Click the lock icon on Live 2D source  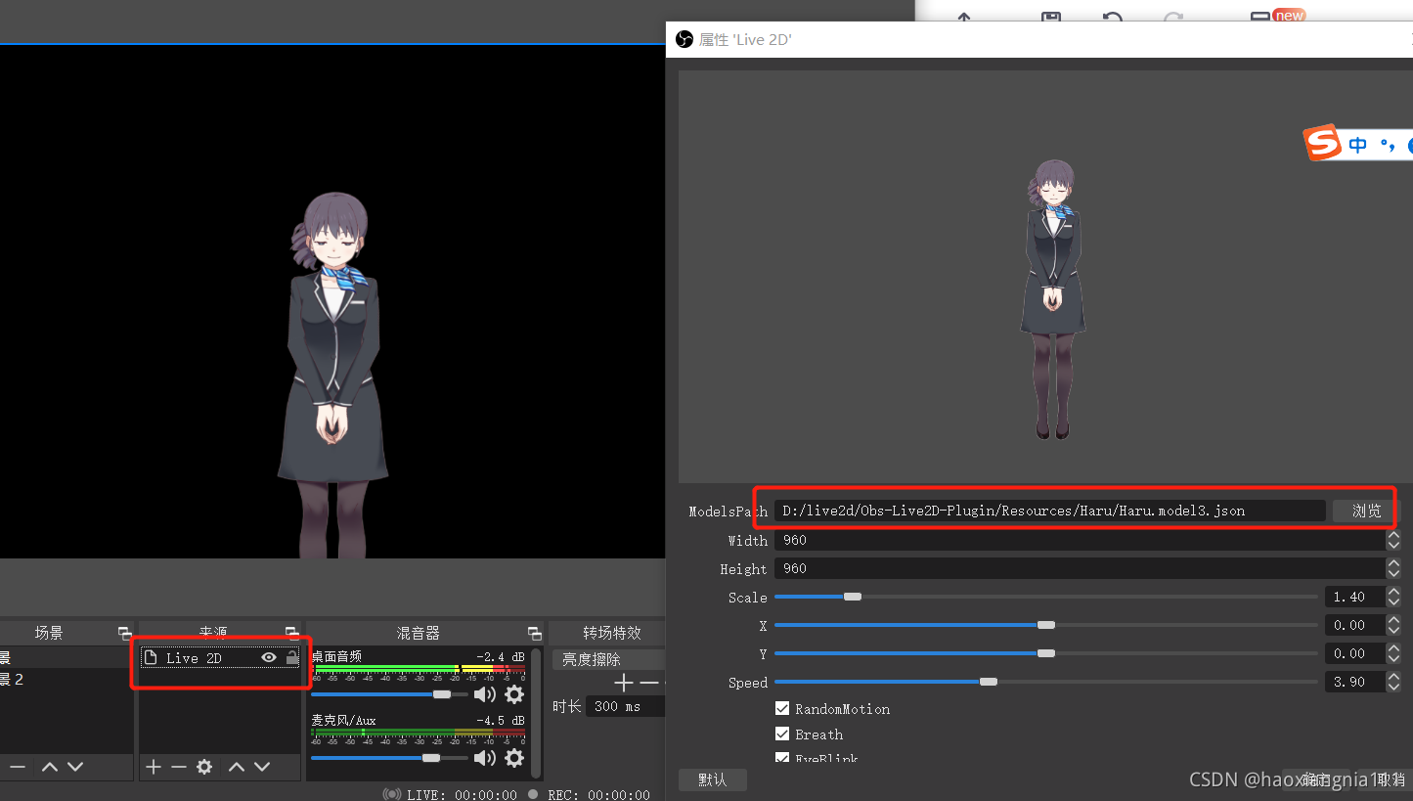point(291,658)
